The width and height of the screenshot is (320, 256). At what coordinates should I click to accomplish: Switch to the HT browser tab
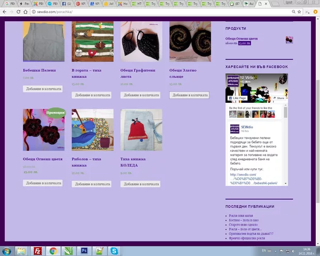tap(137, 4)
